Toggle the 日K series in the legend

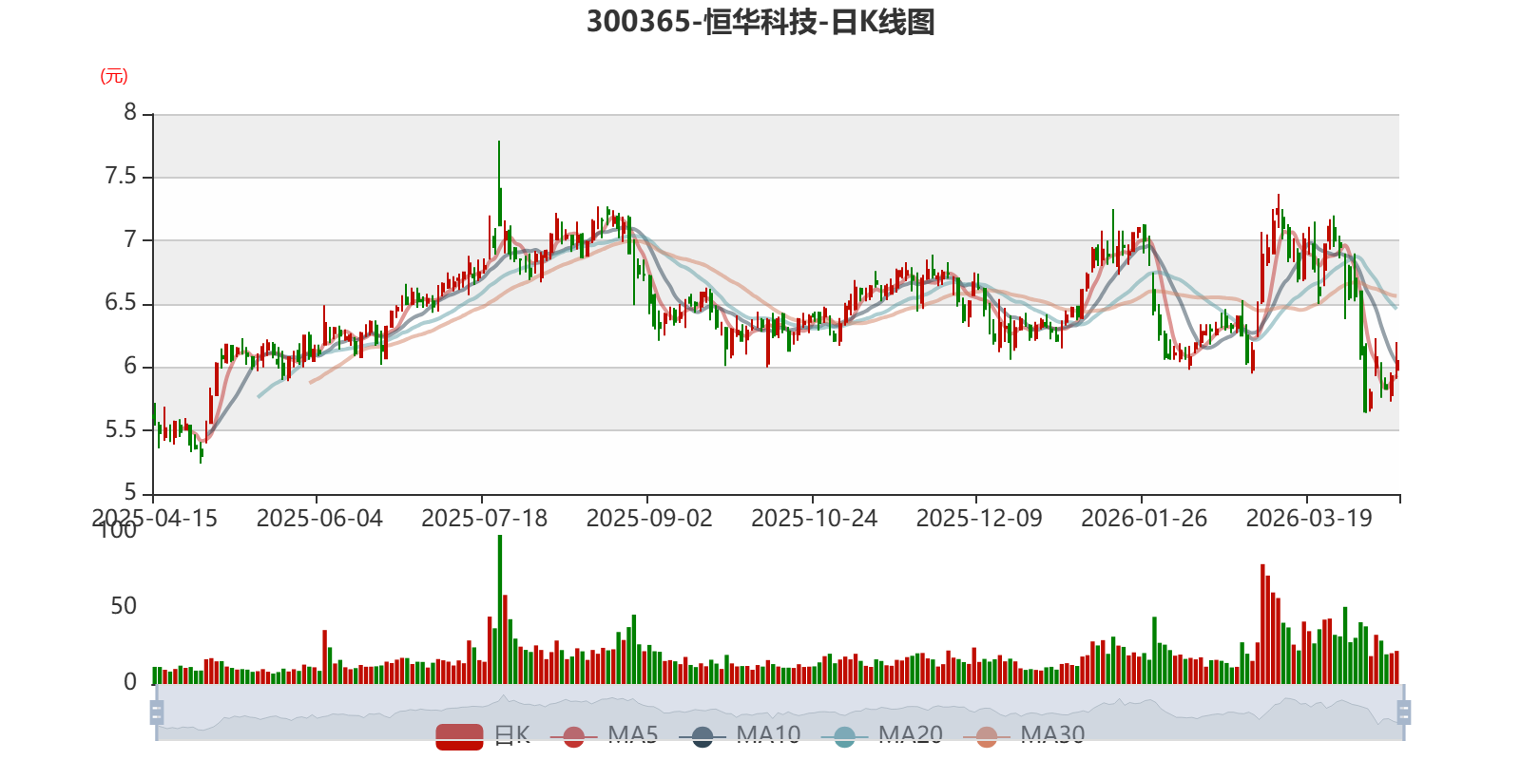click(483, 735)
